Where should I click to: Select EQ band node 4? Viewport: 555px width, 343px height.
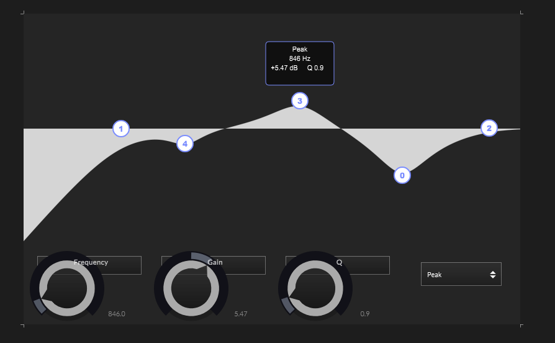[184, 144]
